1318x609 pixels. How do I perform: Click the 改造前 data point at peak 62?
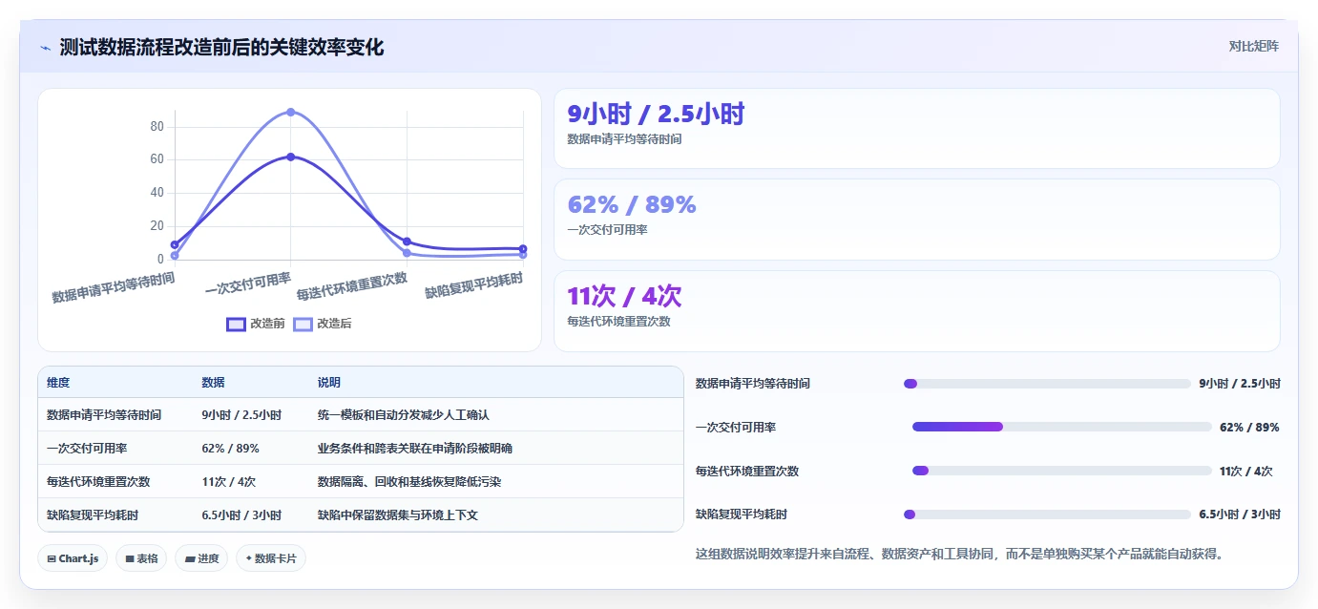(291, 157)
